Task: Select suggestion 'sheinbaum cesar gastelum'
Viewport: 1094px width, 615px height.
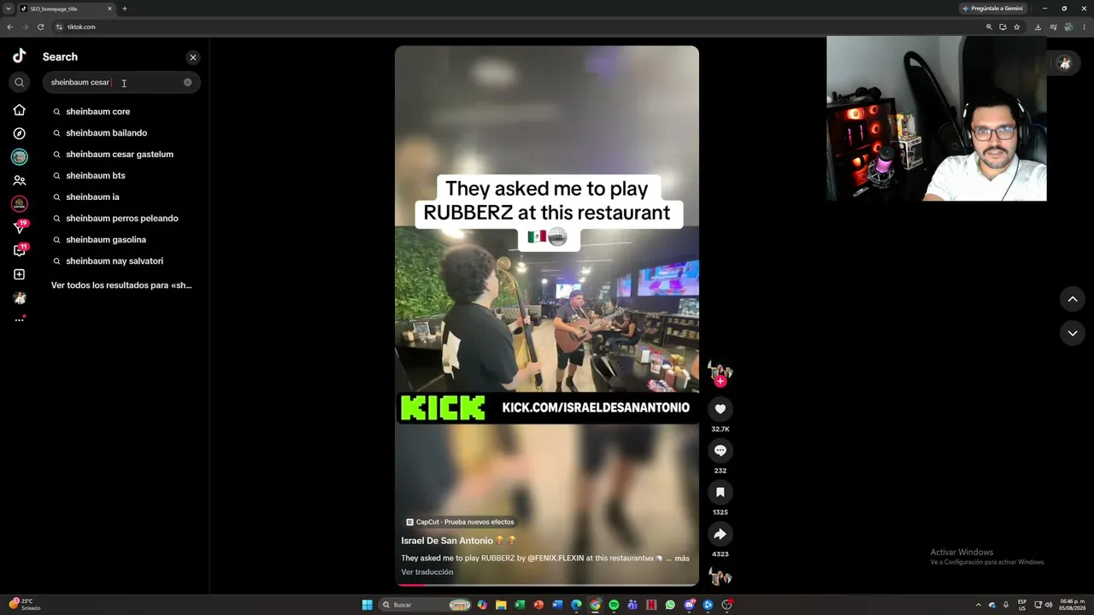Action: pos(121,155)
